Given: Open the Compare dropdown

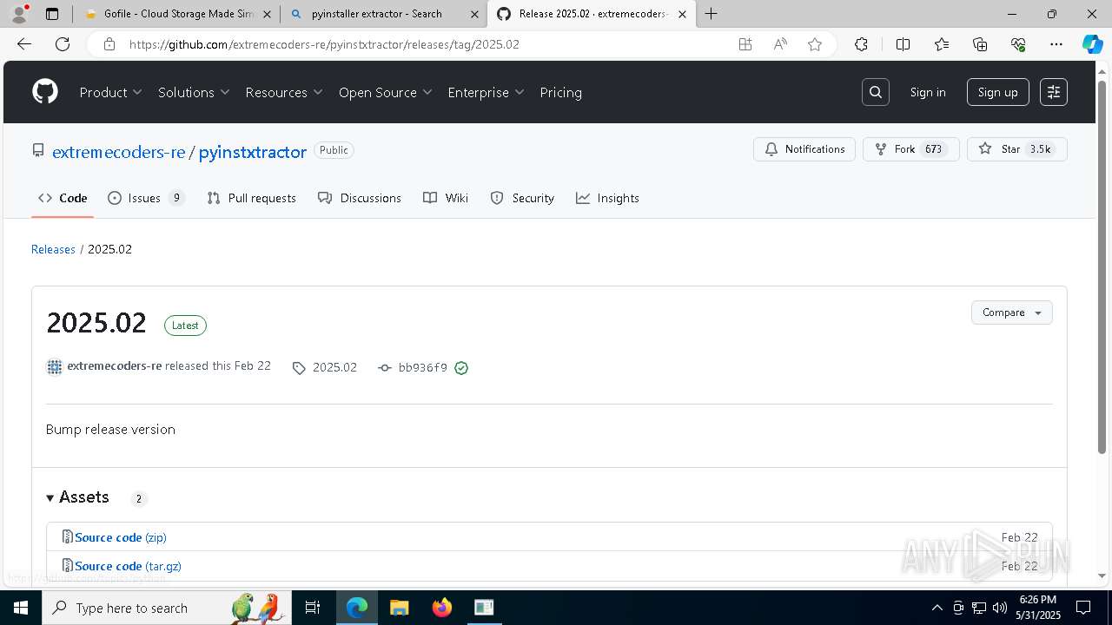Looking at the screenshot, I should tap(1011, 312).
